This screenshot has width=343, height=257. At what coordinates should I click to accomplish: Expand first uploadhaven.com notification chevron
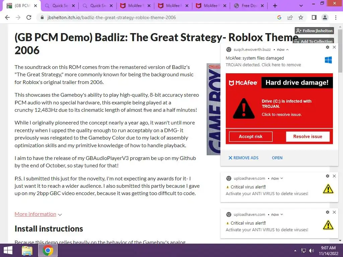pos(282,178)
